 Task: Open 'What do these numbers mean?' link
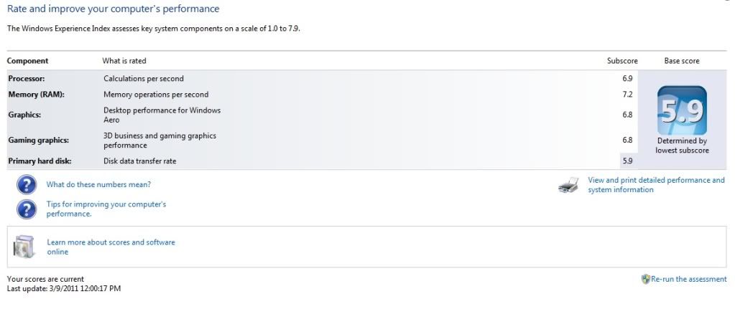pos(98,184)
